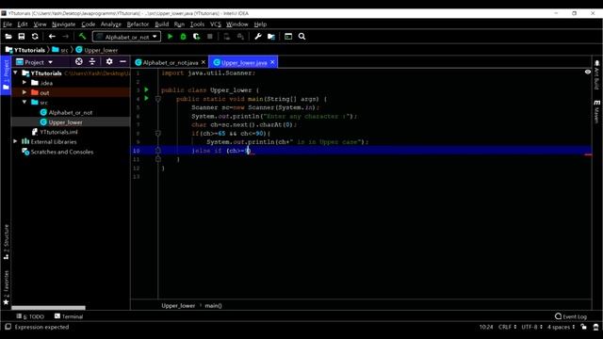
Task: Open Settings using the wrench icon
Action: click(x=258, y=37)
